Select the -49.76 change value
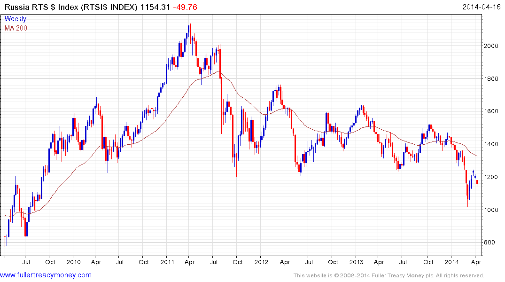This screenshot has height=282, width=505. (185, 7)
